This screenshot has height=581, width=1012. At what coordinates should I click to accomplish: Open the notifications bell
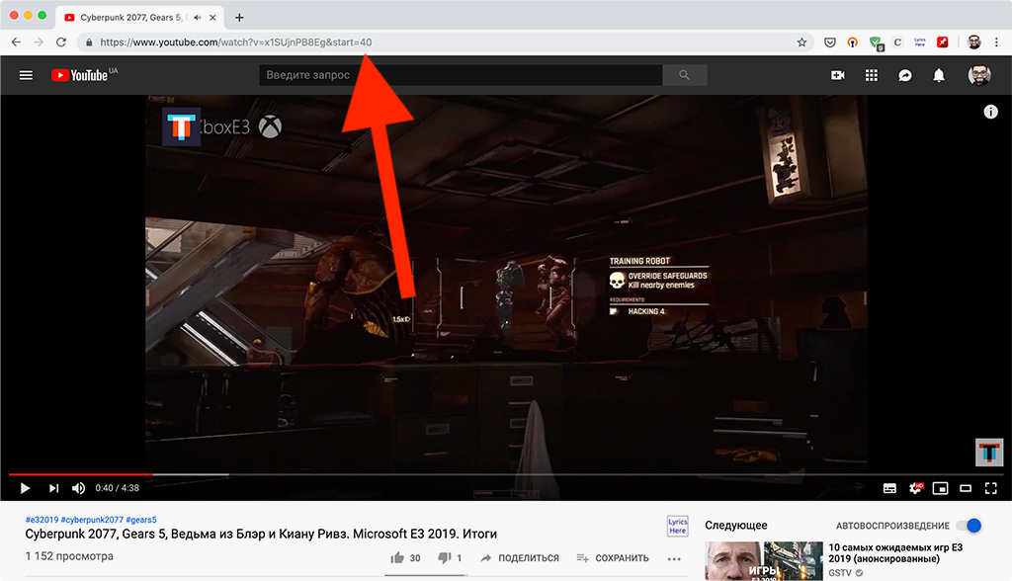[x=939, y=75]
